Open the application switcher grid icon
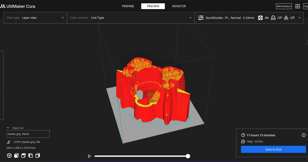The height and width of the screenshot is (162, 308). (x=297, y=6)
